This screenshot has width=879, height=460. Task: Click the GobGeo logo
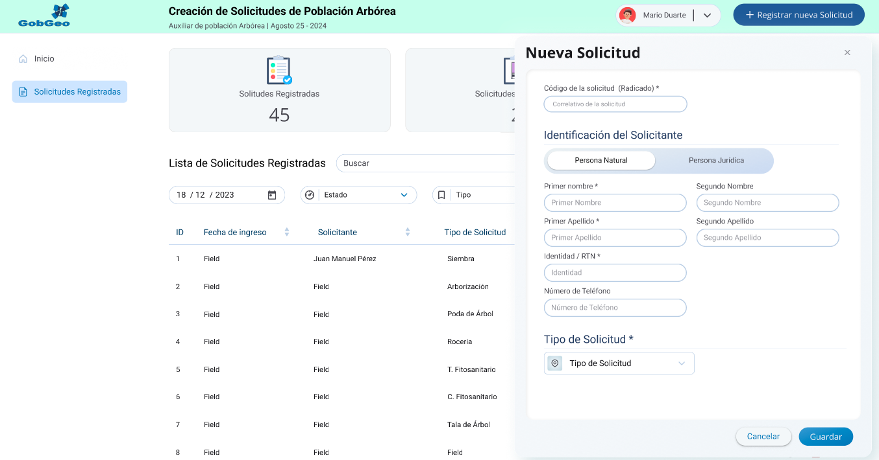44,16
